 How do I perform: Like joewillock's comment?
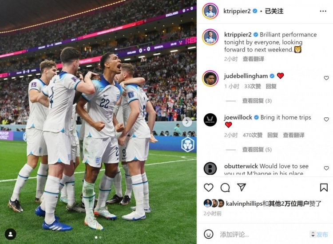pyautogui.click(x=326, y=120)
